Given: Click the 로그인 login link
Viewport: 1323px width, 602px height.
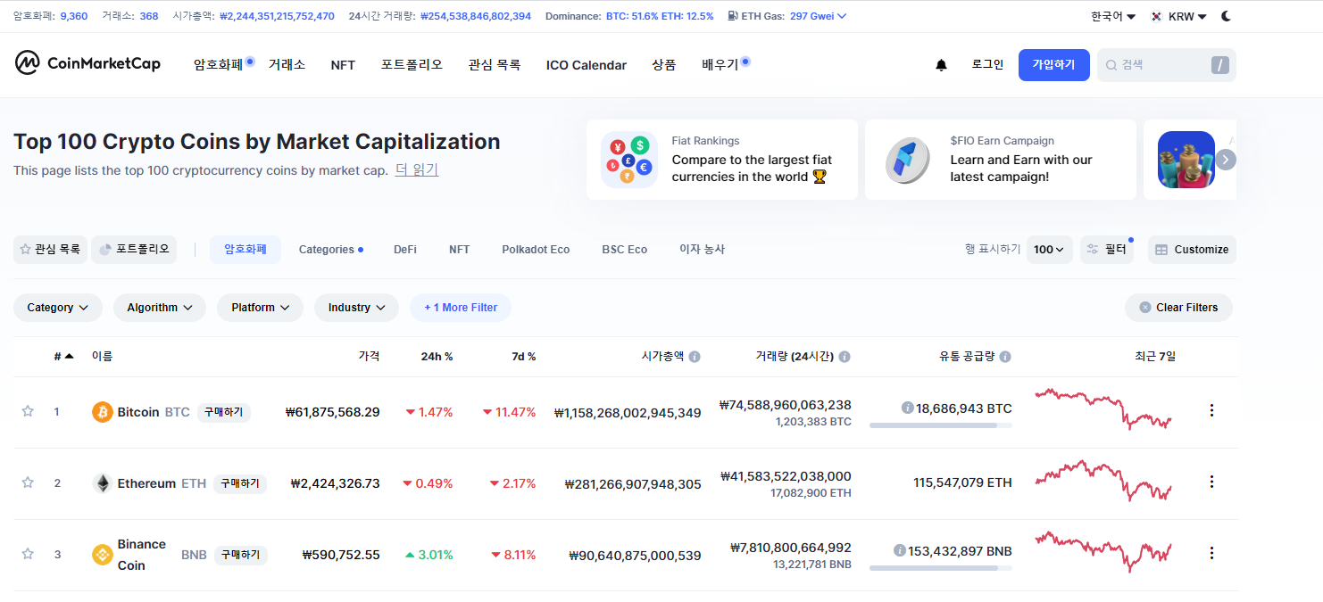Looking at the screenshot, I should (987, 65).
